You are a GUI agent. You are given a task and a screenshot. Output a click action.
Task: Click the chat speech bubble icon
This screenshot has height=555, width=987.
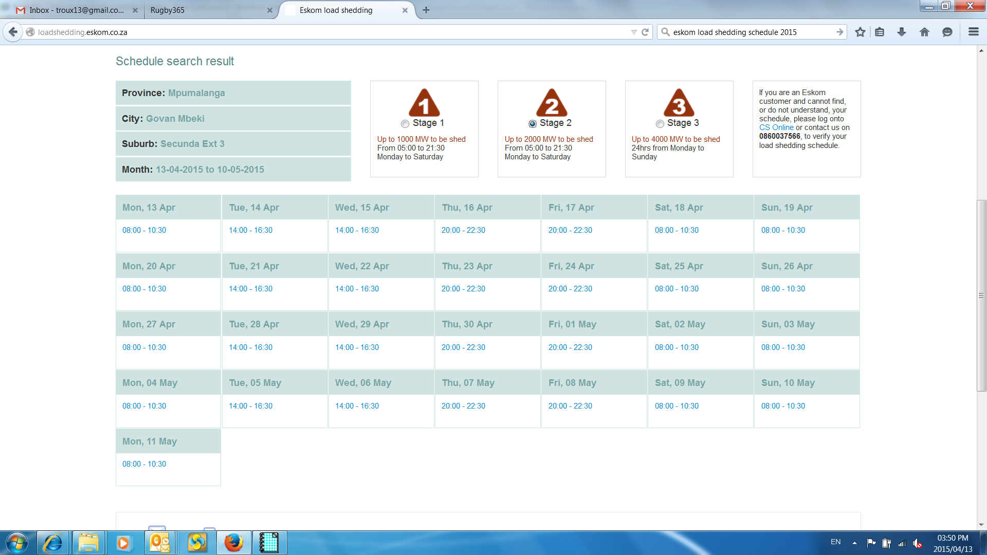(x=947, y=32)
